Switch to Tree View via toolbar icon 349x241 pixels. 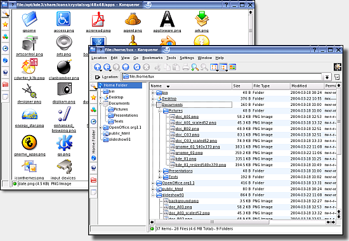pos(223,67)
